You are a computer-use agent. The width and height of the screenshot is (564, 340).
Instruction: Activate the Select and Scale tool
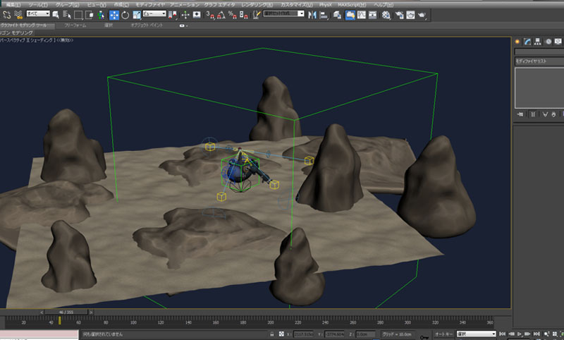coord(137,15)
